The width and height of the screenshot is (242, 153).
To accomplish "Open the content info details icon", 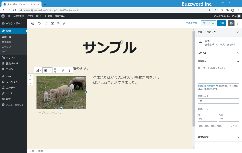I will tap(52, 23).
